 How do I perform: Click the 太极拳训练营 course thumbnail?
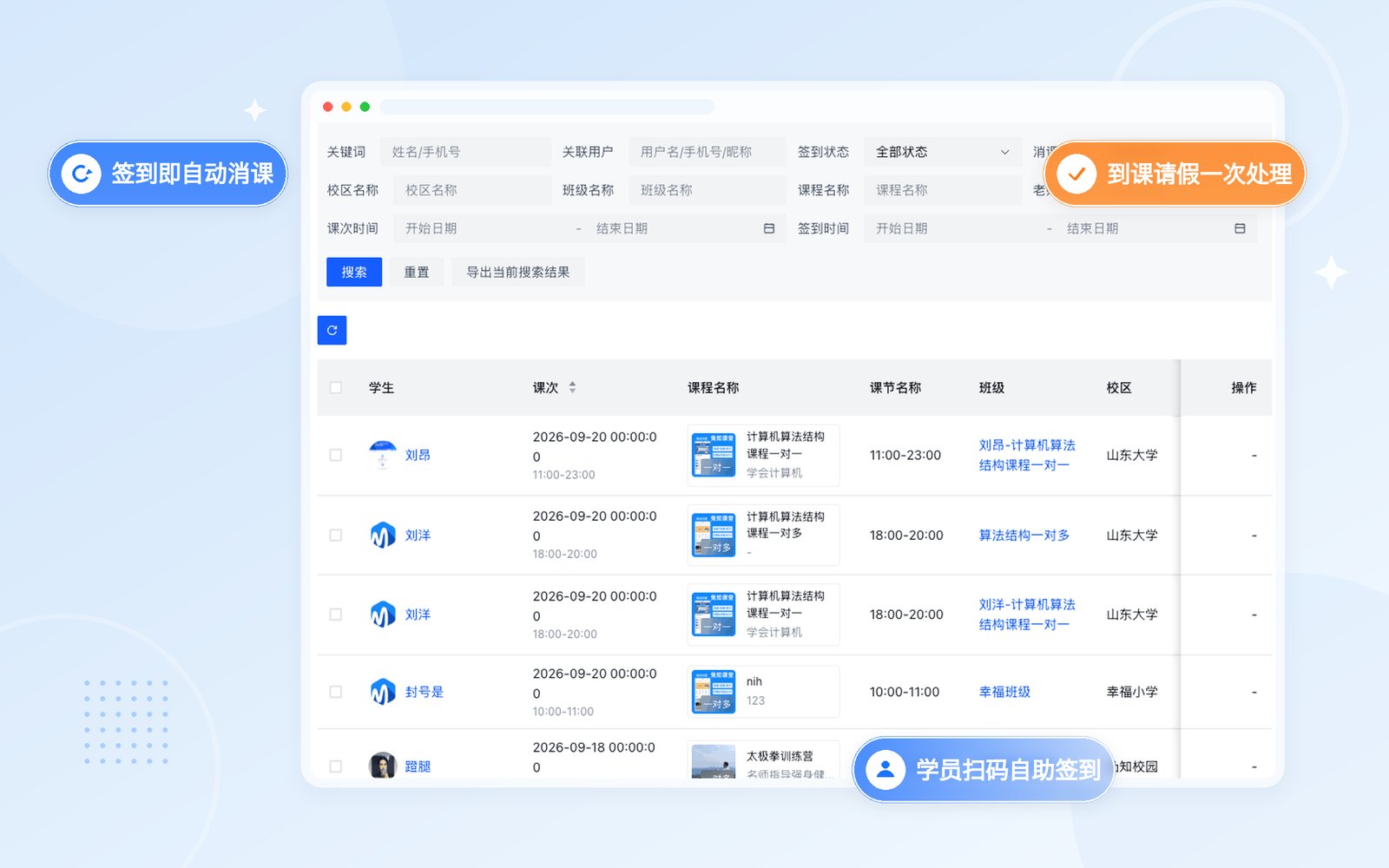click(714, 762)
